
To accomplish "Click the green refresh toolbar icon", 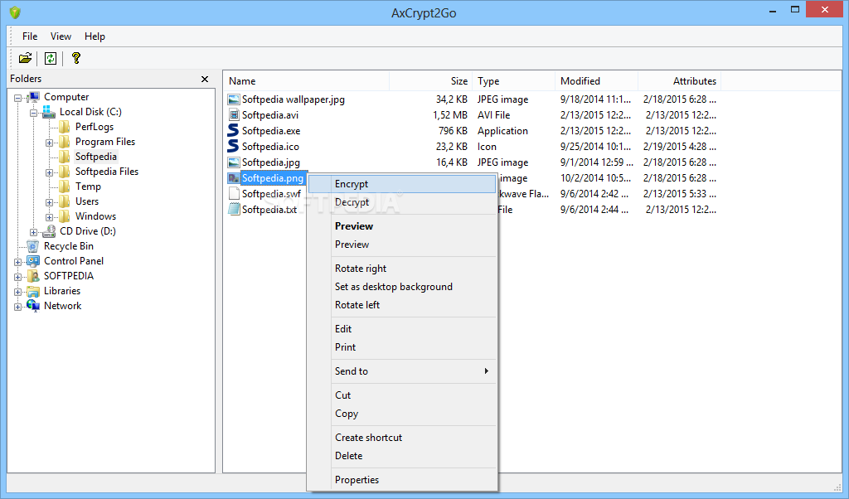I will click(51, 58).
